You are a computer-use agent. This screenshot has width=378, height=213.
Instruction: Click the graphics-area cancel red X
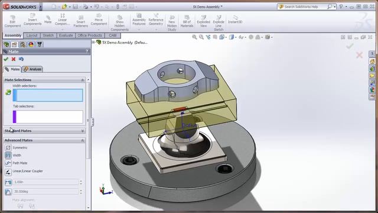[359, 55]
